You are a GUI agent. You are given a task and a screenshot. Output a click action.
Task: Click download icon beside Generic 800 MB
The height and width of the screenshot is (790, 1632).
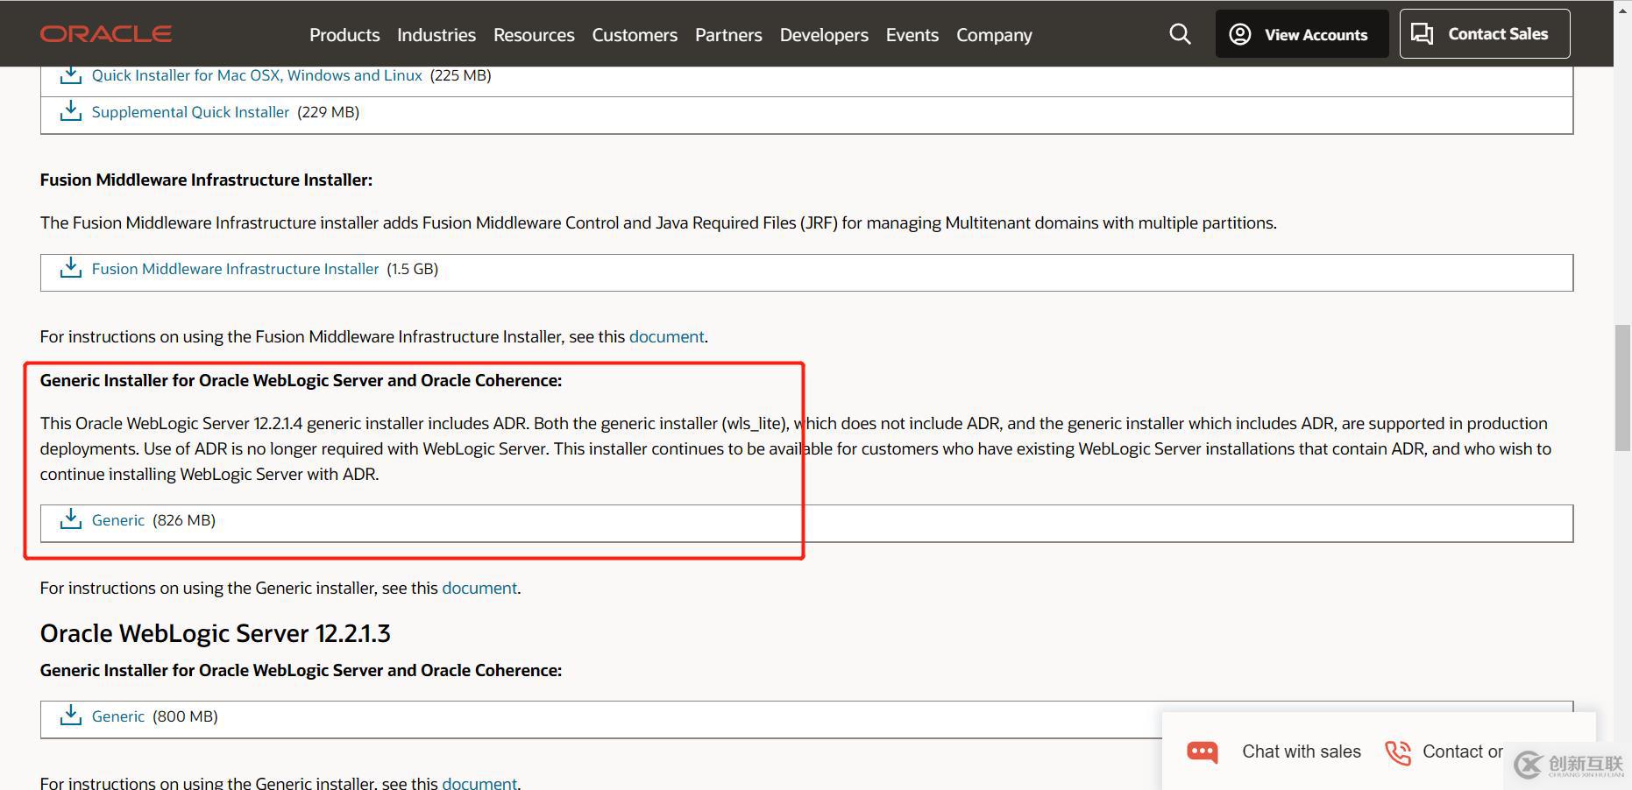70,716
